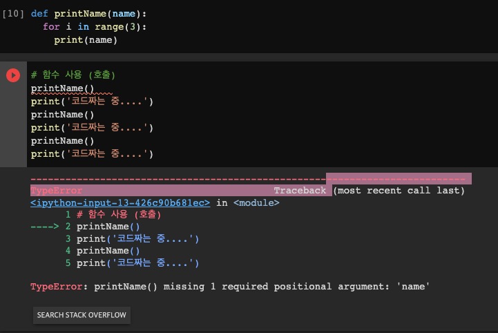
Task: Click the [10] execution count of first cell
Action: tap(13, 14)
